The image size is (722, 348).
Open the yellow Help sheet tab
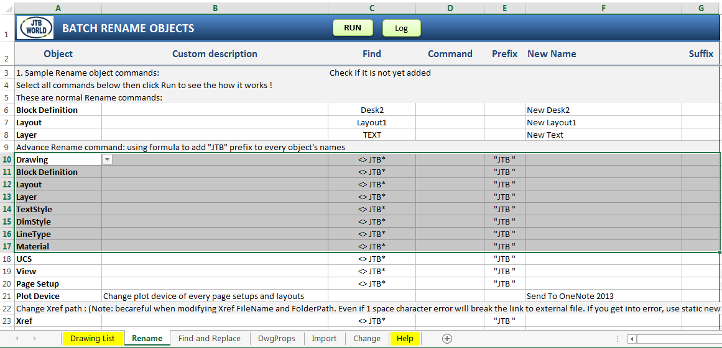point(405,338)
